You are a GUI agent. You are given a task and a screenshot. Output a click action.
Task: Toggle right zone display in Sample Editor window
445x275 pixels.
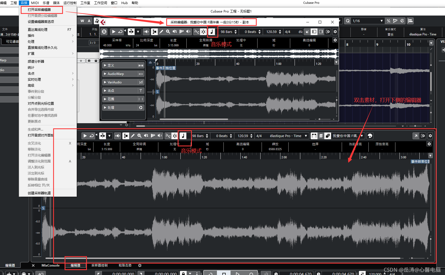point(321,32)
